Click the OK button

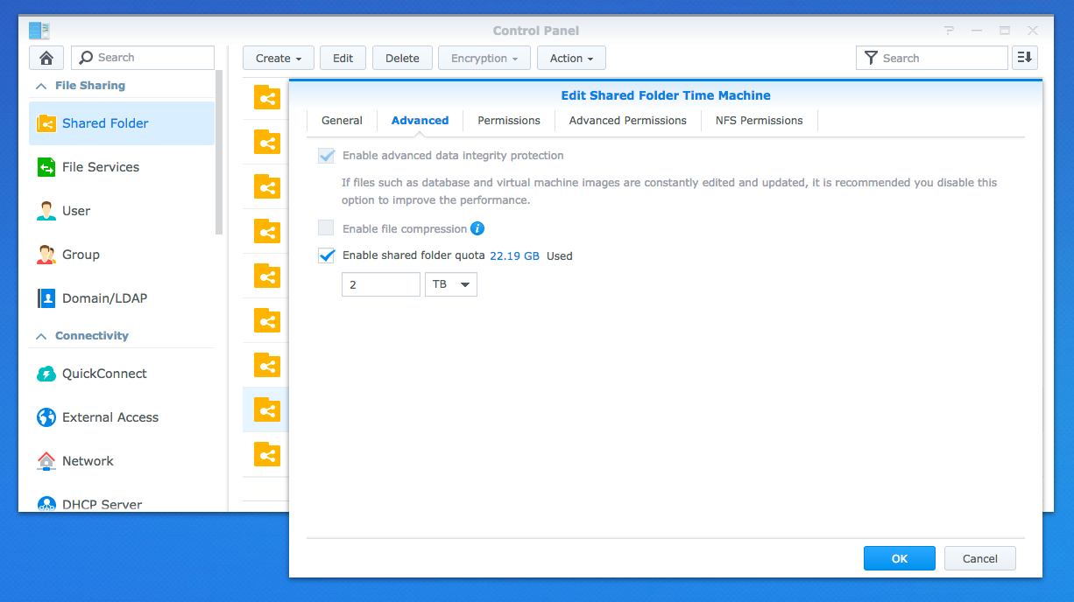[x=900, y=558]
